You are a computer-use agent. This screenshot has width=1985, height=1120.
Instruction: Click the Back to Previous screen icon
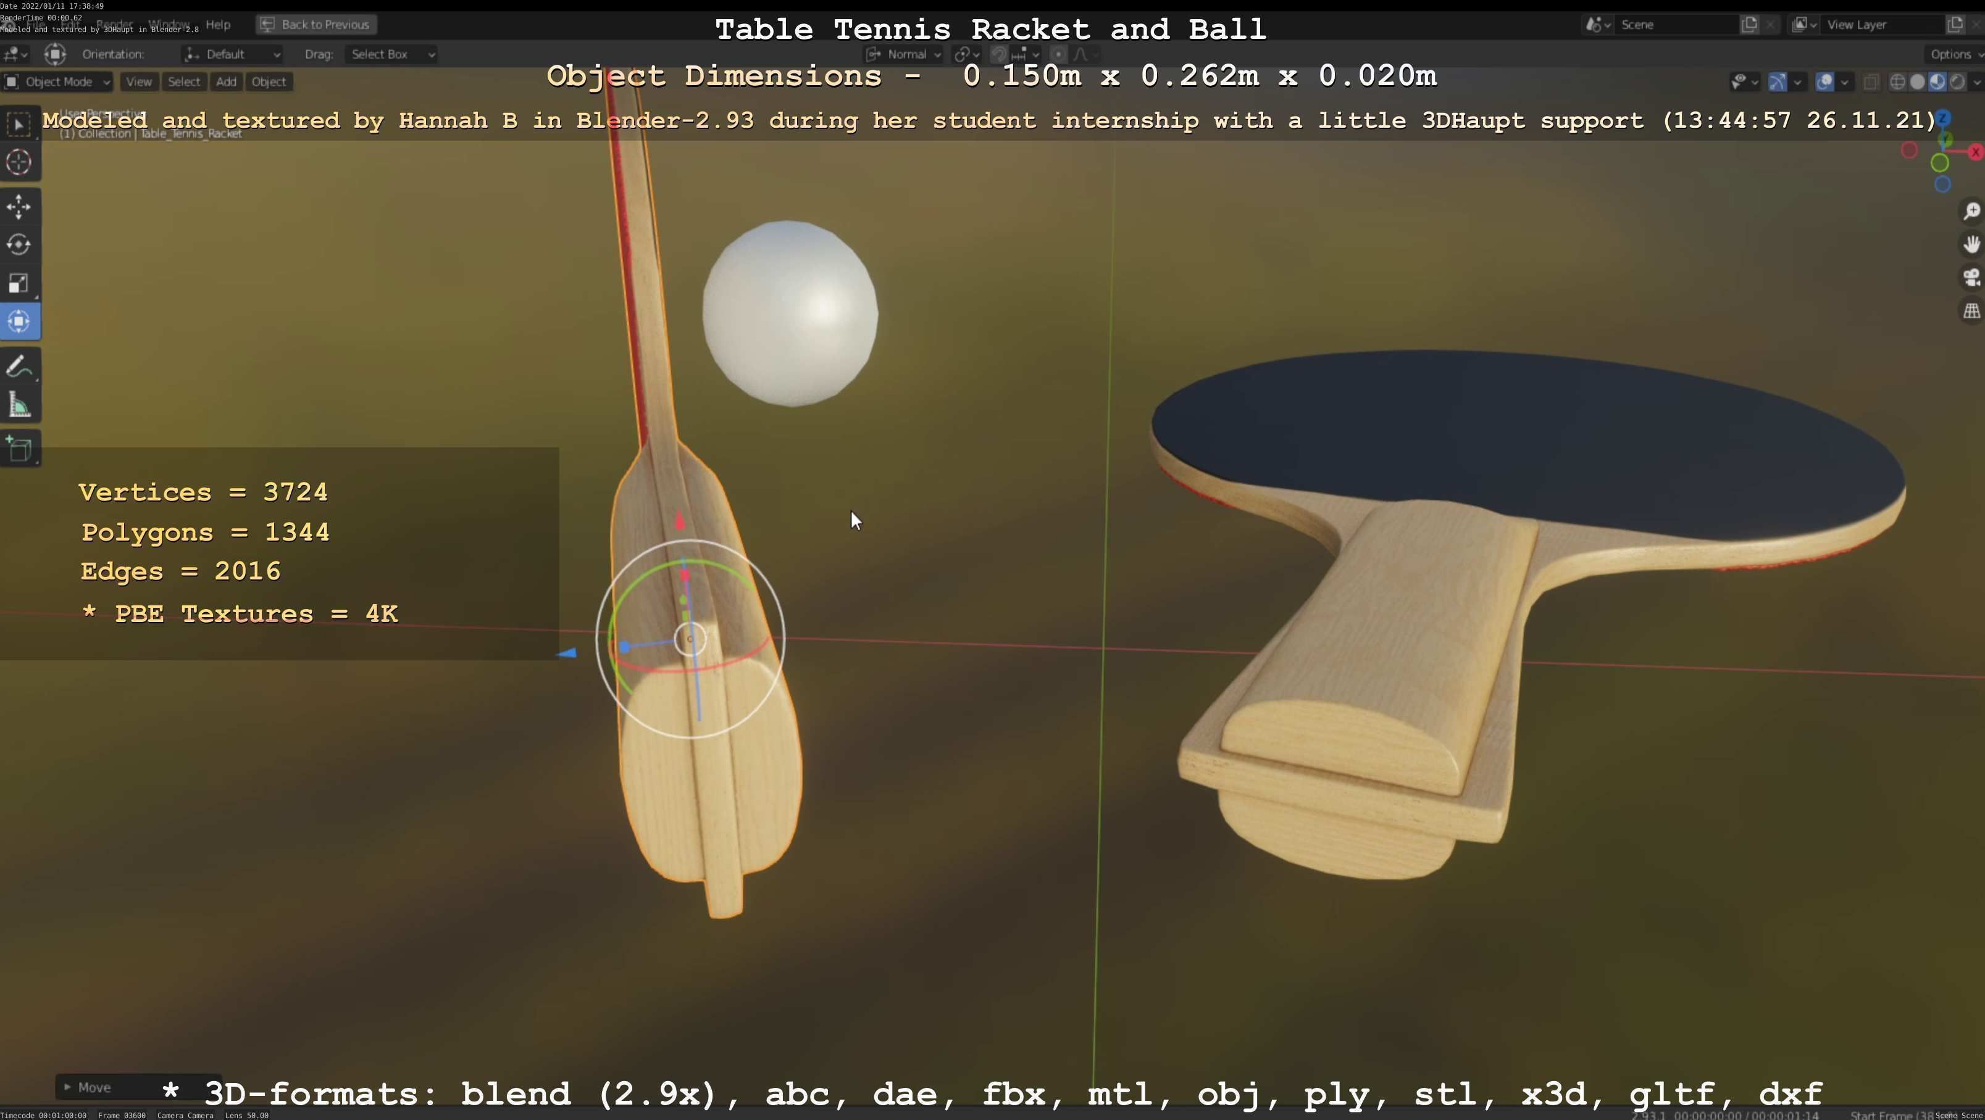(x=267, y=25)
